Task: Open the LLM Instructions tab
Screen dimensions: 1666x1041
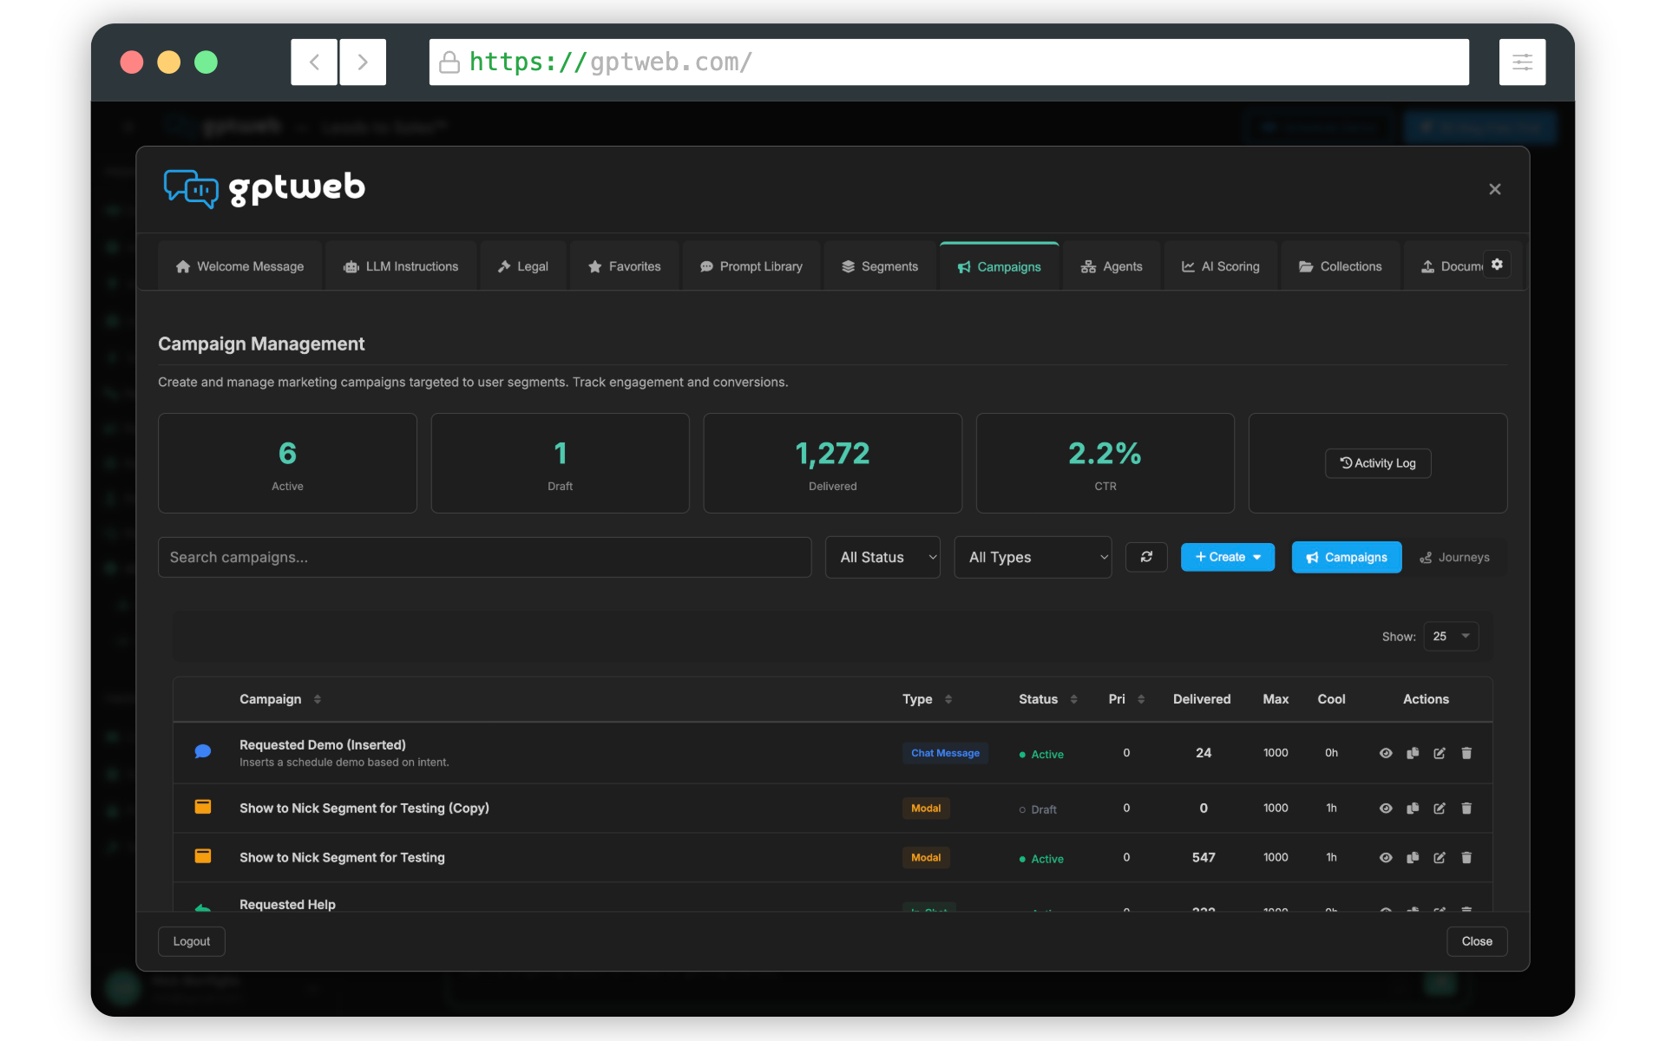Action: pyautogui.click(x=401, y=266)
